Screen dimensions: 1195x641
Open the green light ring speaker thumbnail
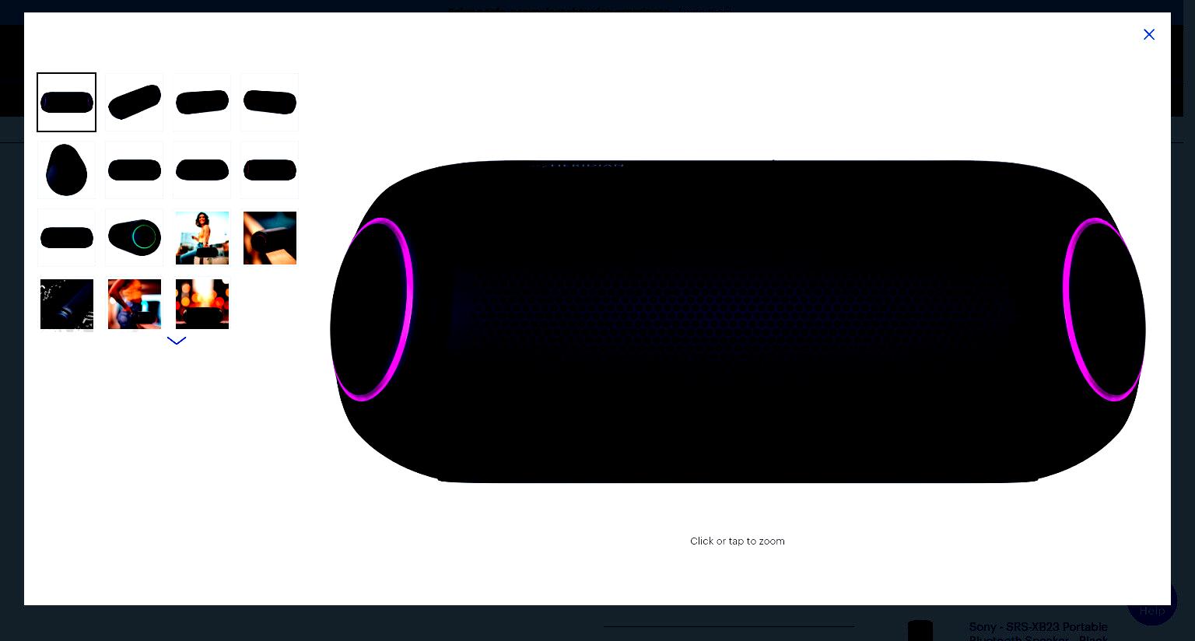135,237
